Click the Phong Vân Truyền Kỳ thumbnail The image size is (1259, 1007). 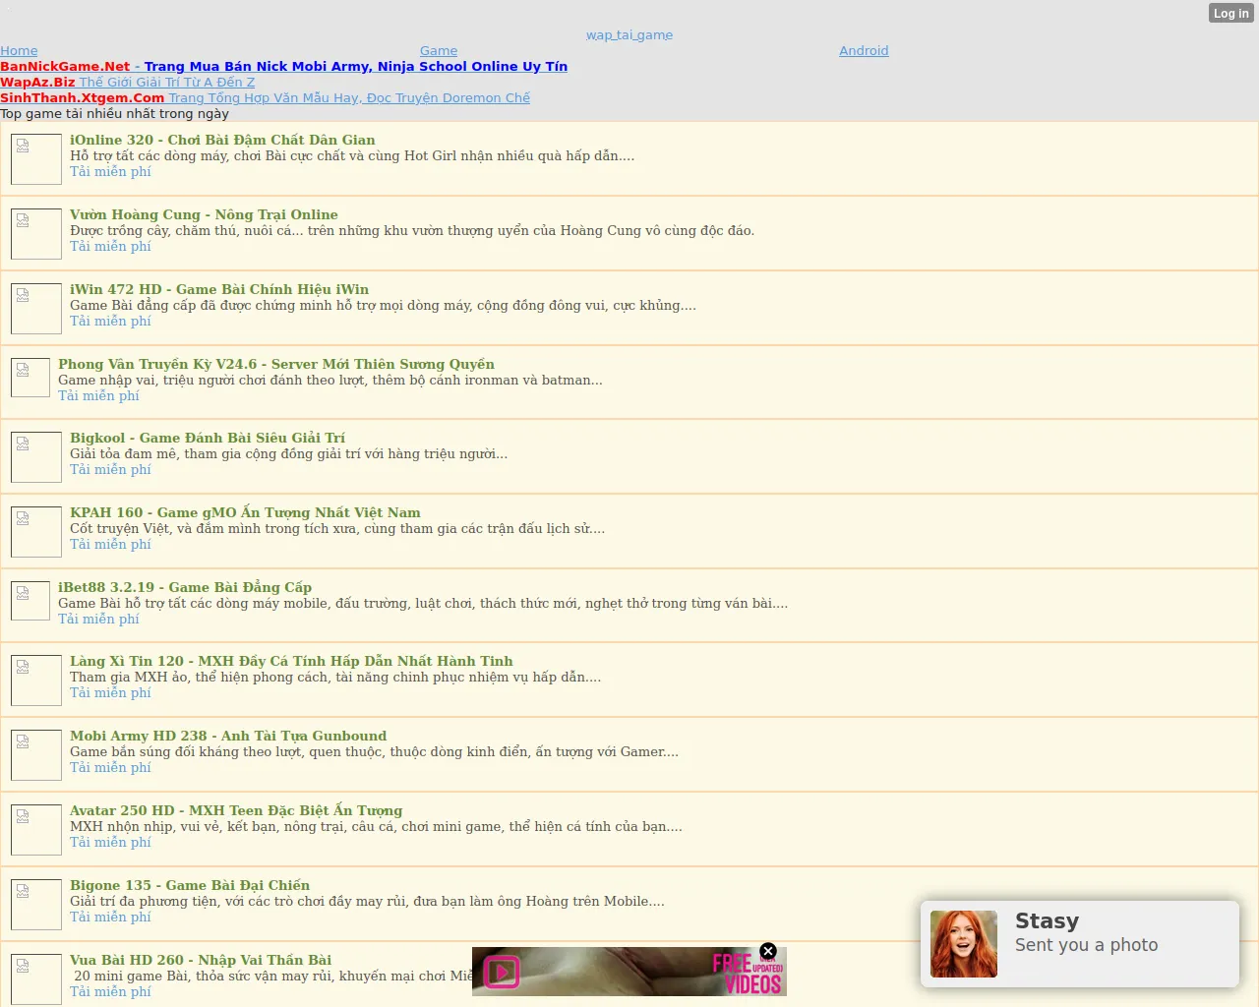click(x=30, y=378)
